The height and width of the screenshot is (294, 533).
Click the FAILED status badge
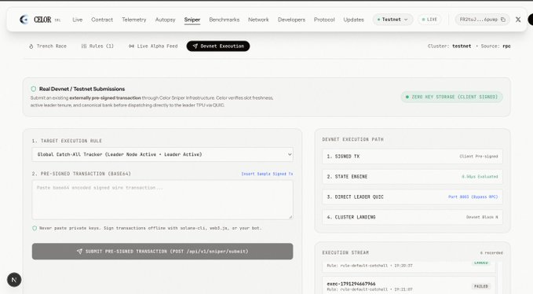pyautogui.click(x=481, y=286)
